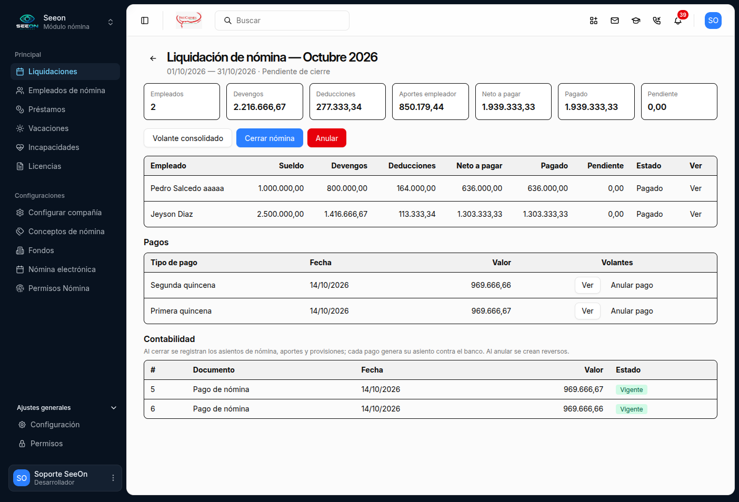Open Configuración under Ajustes generales
The image size is (739, 502).
pos(66,425)
